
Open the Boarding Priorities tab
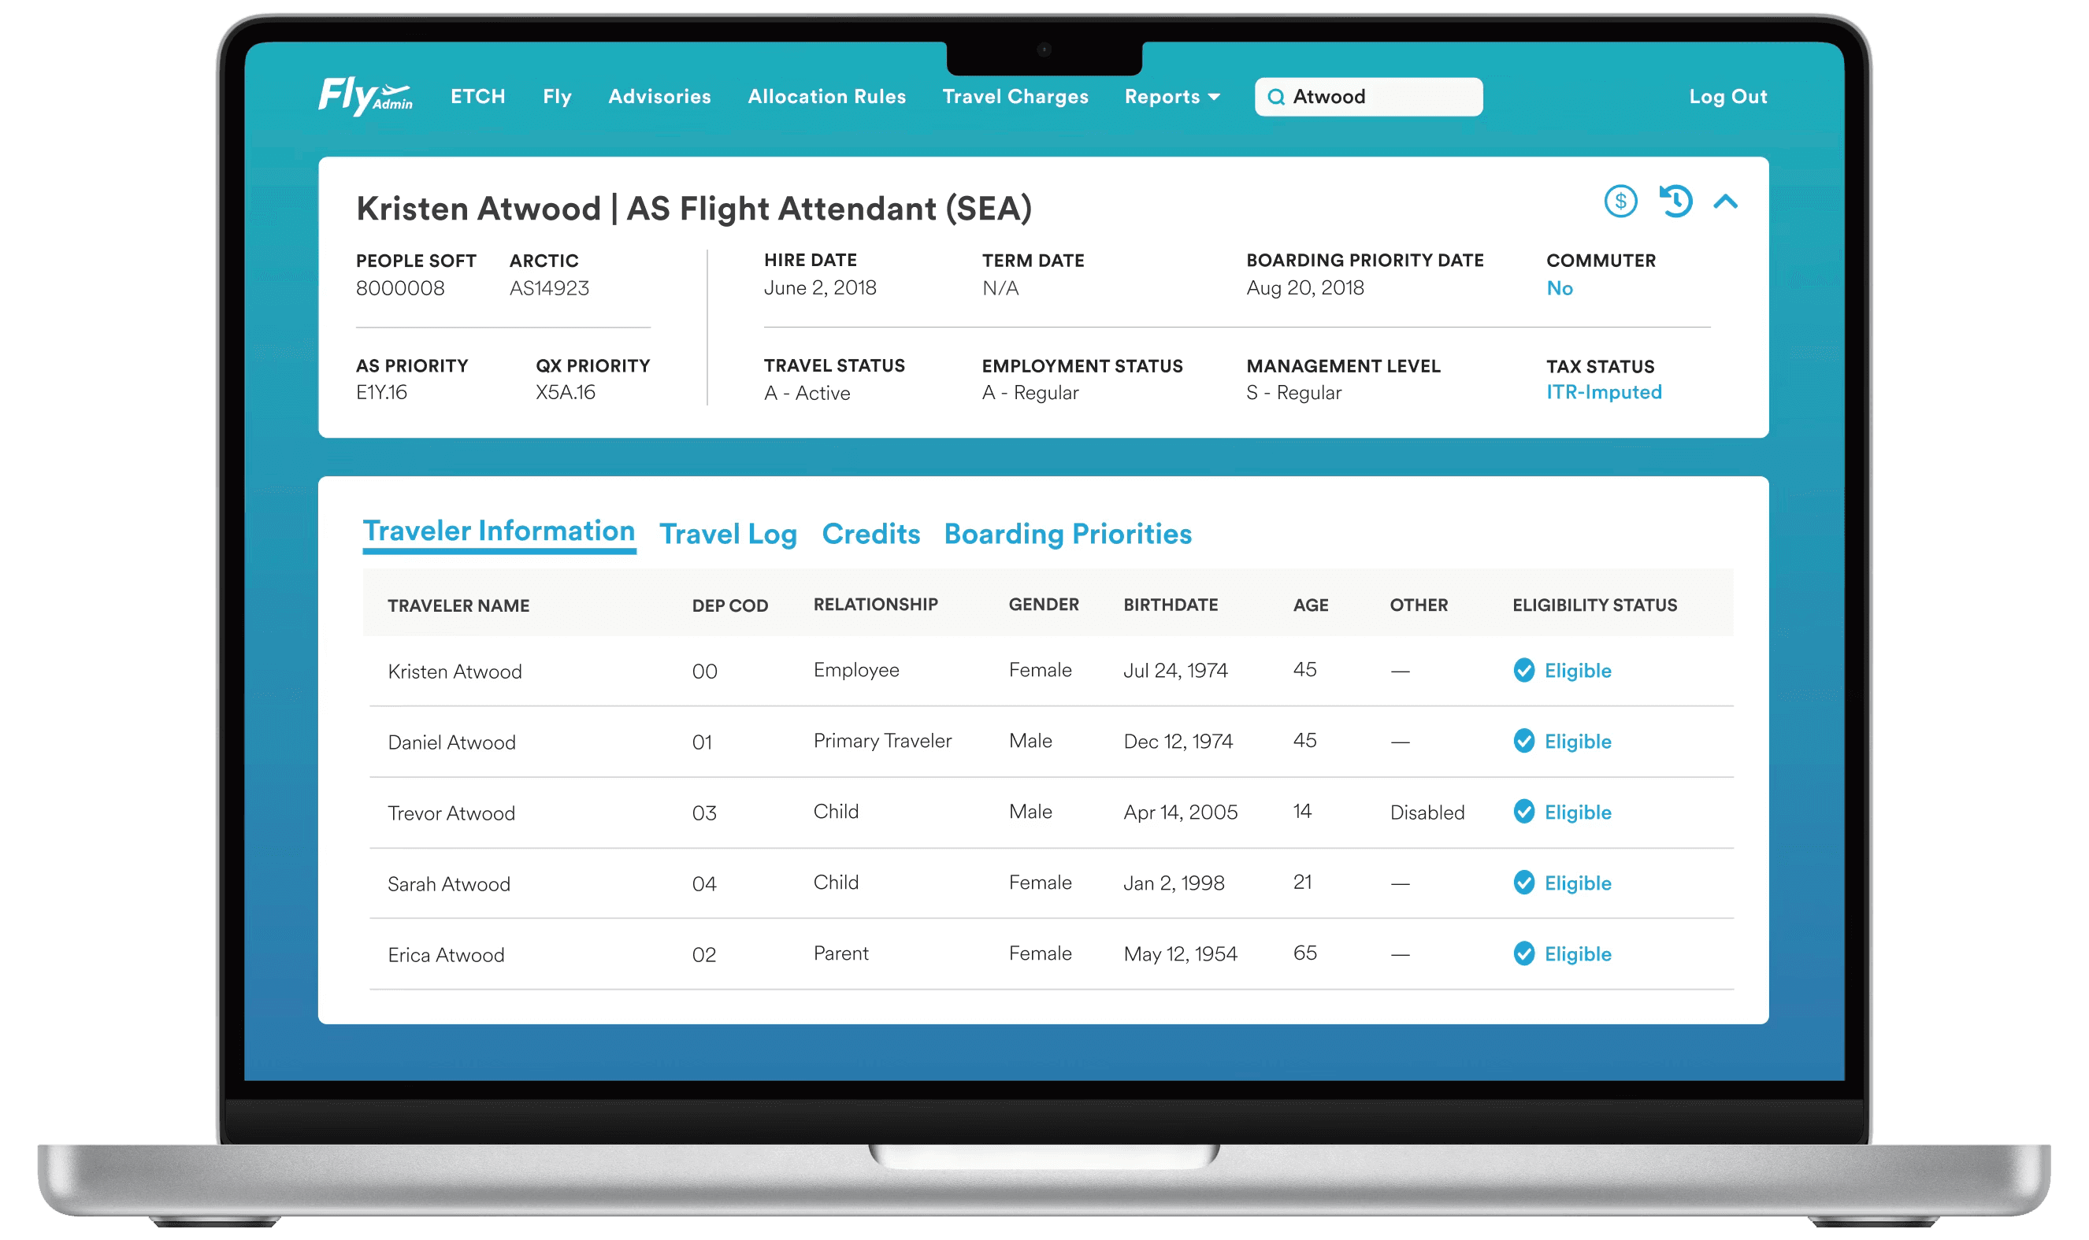click(1067, 534)
